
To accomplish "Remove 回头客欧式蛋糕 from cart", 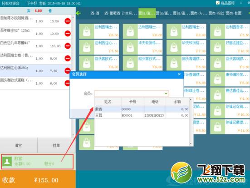I will point(67,83).
